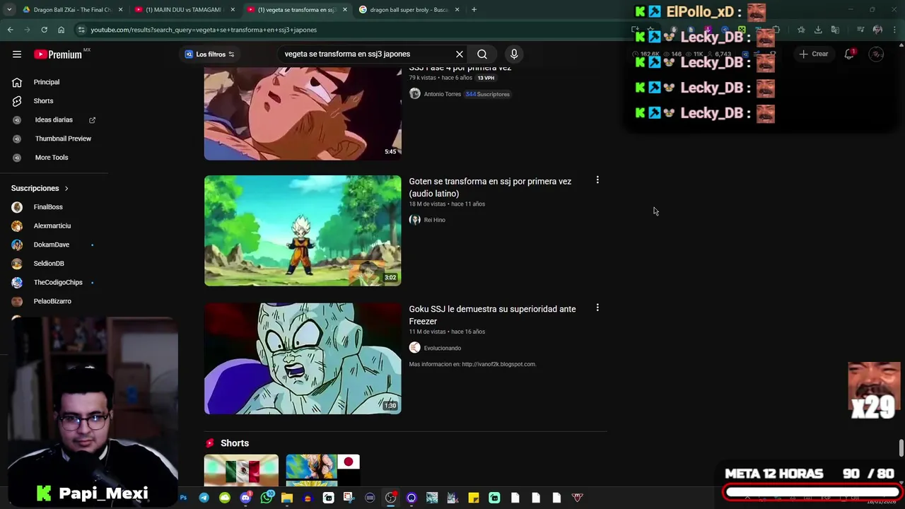Viewport: 905px width, 509px height.
Task: Open YouTube notifications bell
Action: tap(849, 54)
